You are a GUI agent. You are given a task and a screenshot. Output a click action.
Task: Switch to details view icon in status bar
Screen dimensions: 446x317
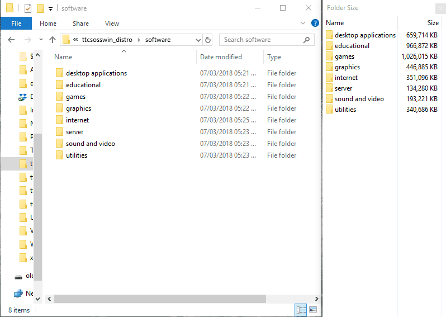click(301, 309)
